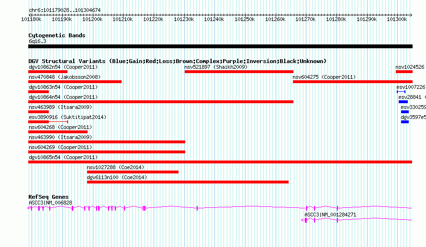Select the nsv1027288 red loss bar
Viewport: 426px width, 247px height.
(x=133, y=172)
